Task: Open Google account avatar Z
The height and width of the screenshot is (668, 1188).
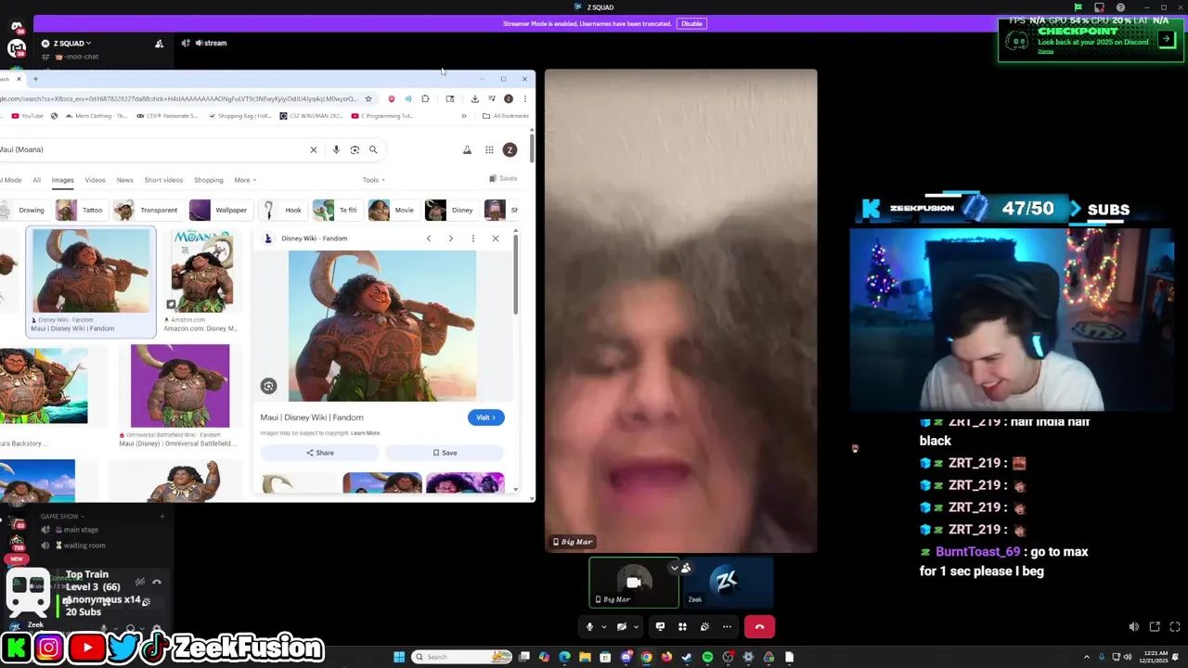Action: tap(510, 149)
